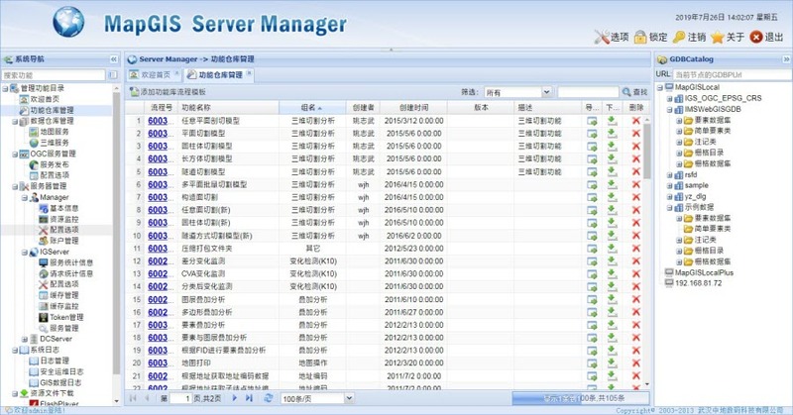The height and width of the screenshot is (415, 793).
Task: Download the 平面切割模型 row item
Action: click(612, 133)
